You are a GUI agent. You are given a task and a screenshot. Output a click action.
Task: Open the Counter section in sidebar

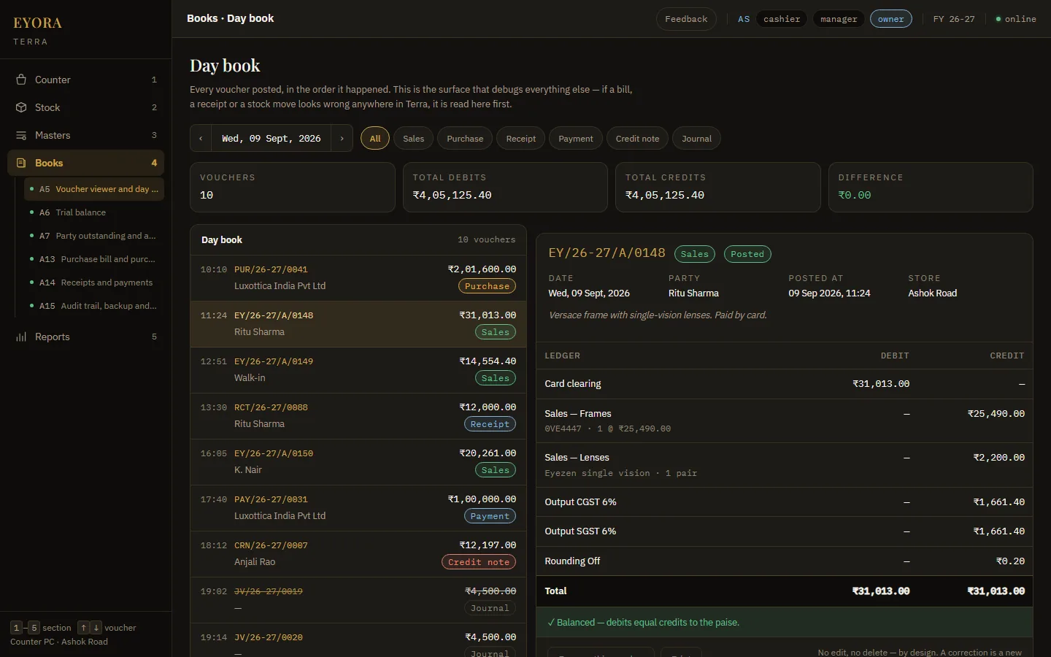86,80
